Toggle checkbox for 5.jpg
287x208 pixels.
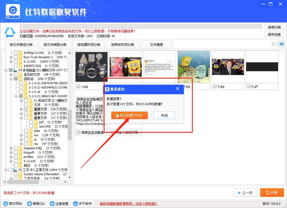point(215,86)
